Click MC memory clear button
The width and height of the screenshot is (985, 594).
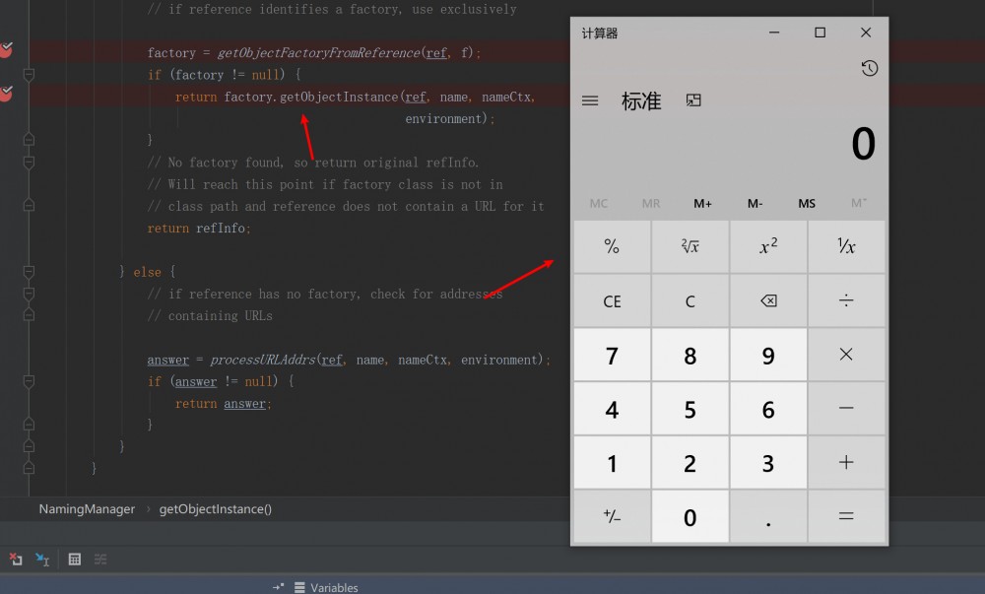[599, 204]
